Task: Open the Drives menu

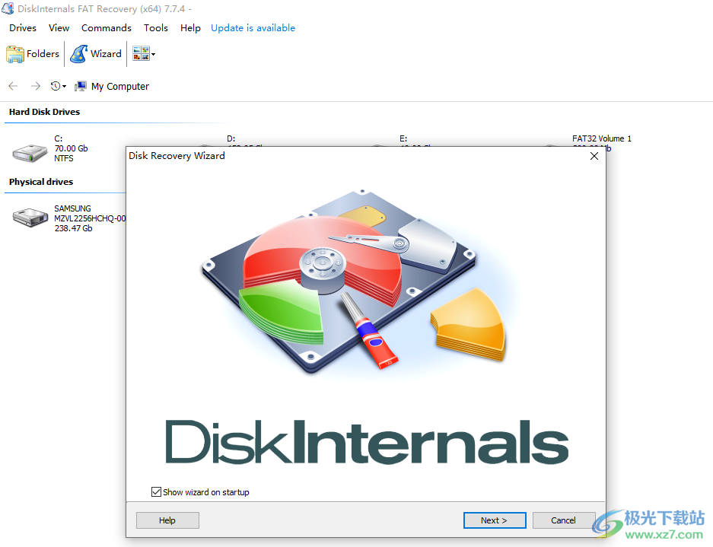Action: pos(23,27)
